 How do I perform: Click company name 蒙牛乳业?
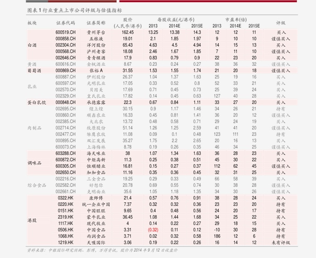(96, 217)
